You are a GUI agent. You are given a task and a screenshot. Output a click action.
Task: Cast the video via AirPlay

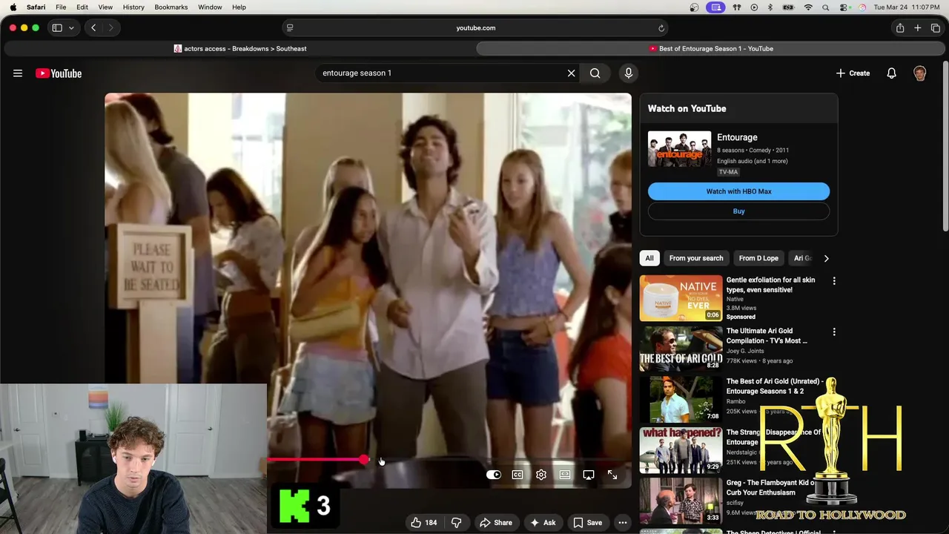589,475
